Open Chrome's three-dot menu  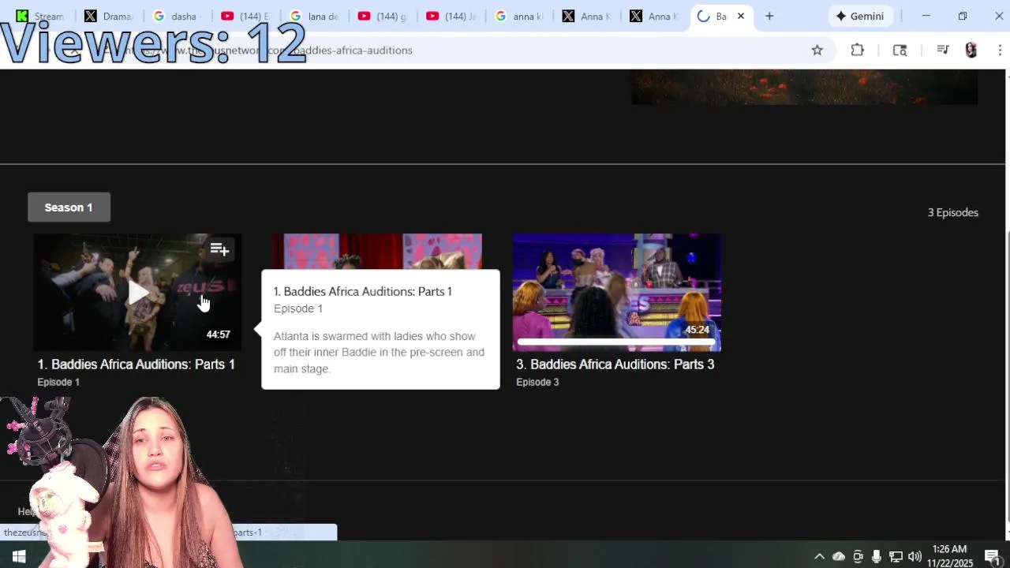[1000, 50]
